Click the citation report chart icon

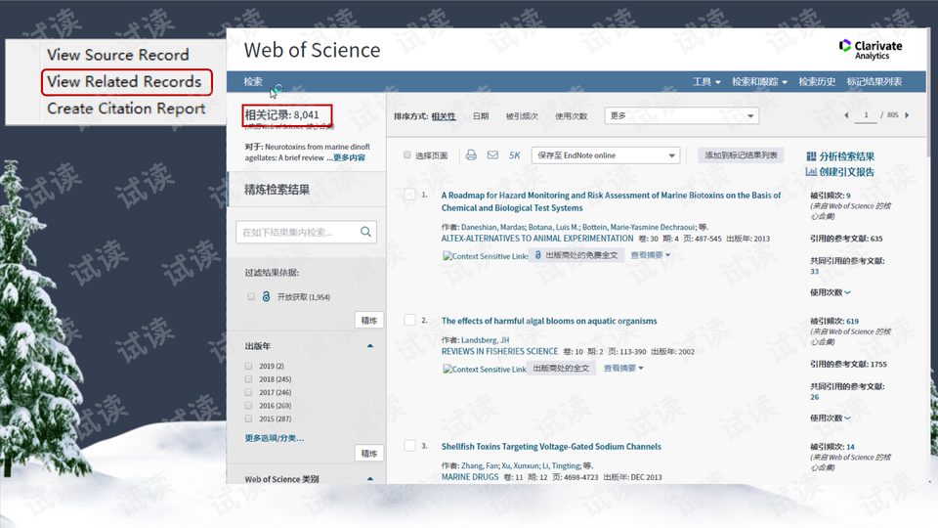pos(811,172)
